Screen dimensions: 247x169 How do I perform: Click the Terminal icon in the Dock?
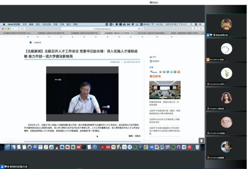[84, 147]
